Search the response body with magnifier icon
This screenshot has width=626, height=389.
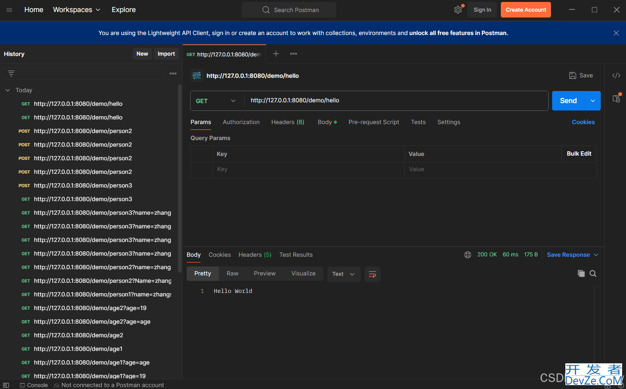pos(593,273)
